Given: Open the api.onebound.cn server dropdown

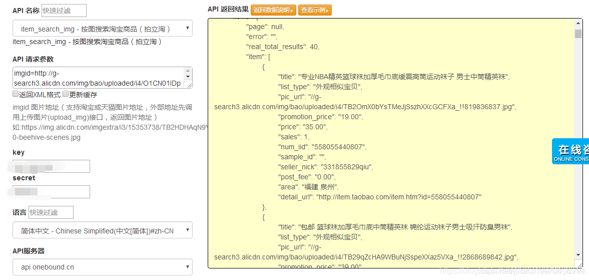Looking at the screenshot, I should [103, 267].
